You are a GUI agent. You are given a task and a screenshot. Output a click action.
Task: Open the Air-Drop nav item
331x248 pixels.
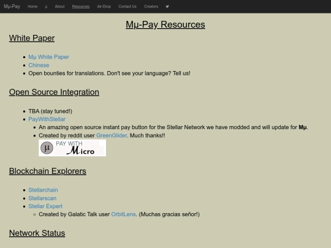pyautogui.click(x=104, y=7)
